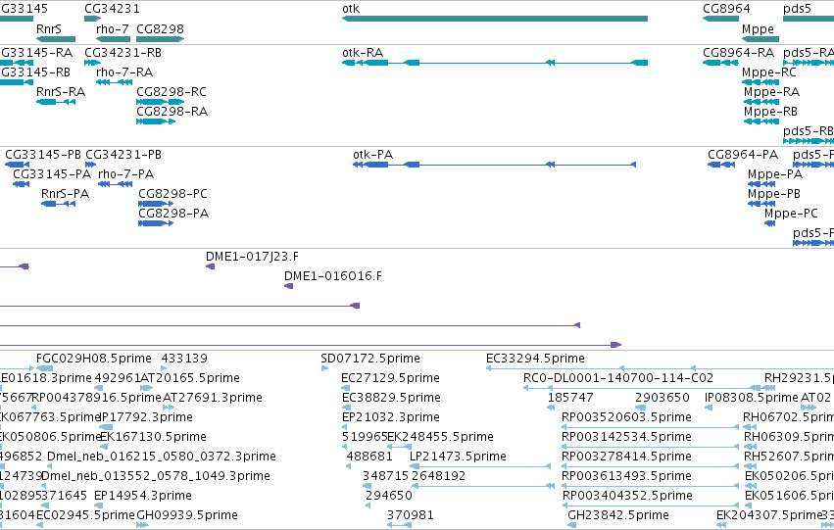Select the IP08308.5prime EST label
Viewport: 834px width, 530px height.
click(x=752, y=398)
